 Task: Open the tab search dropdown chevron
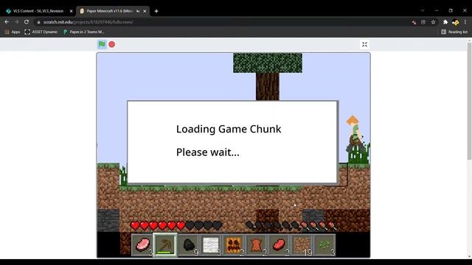coord(423,10)
